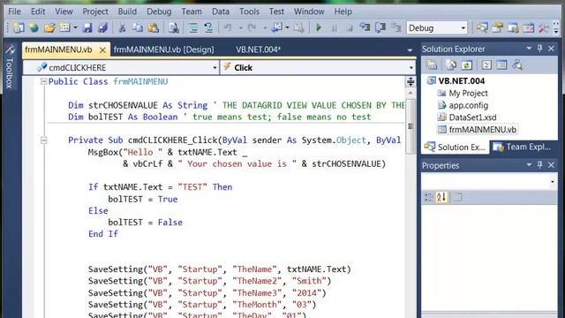Image resolution: width=565 pixels, height=318 pixels.
Task: Open the Redo history dropdown arrow
Action: tap(265, 27)
